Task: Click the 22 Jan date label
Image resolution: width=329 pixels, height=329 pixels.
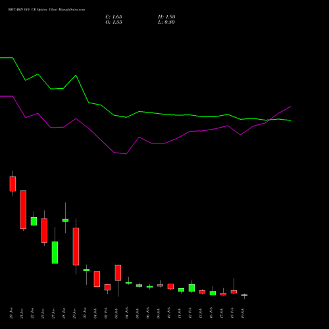Action: 32,313
